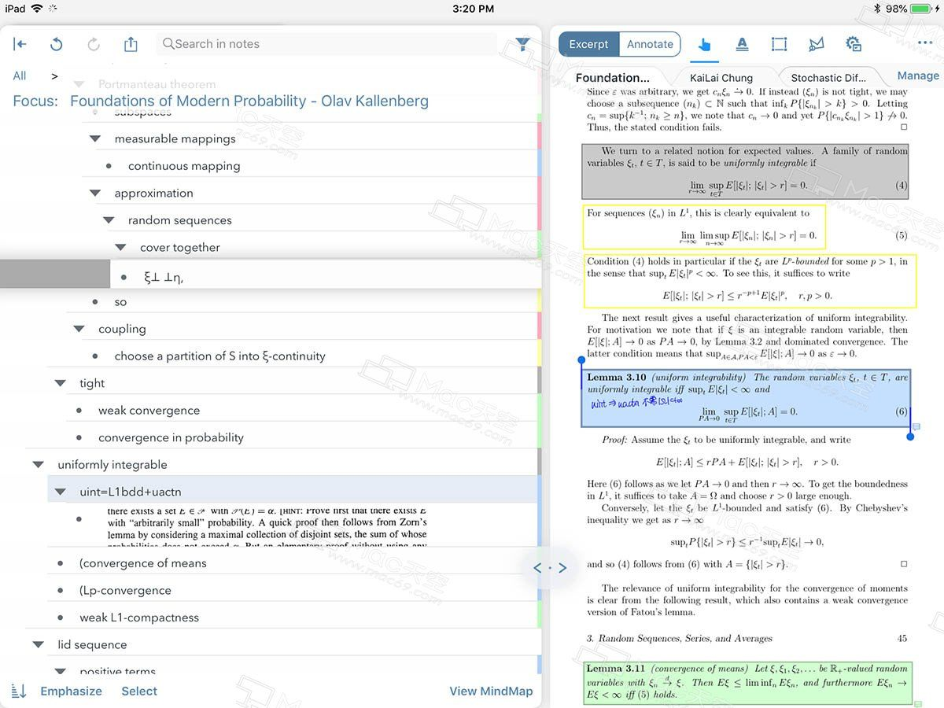Tap the sort order icon at bottom left
This screenshot has width=944, height=708.
(20, 691)
